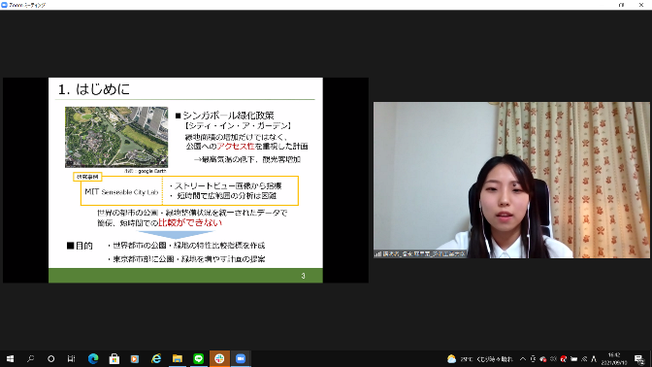Select the Zoom taskbar icon
This screenshot has width=652, height=367.
pyautogui.click(x=241, y=358)
